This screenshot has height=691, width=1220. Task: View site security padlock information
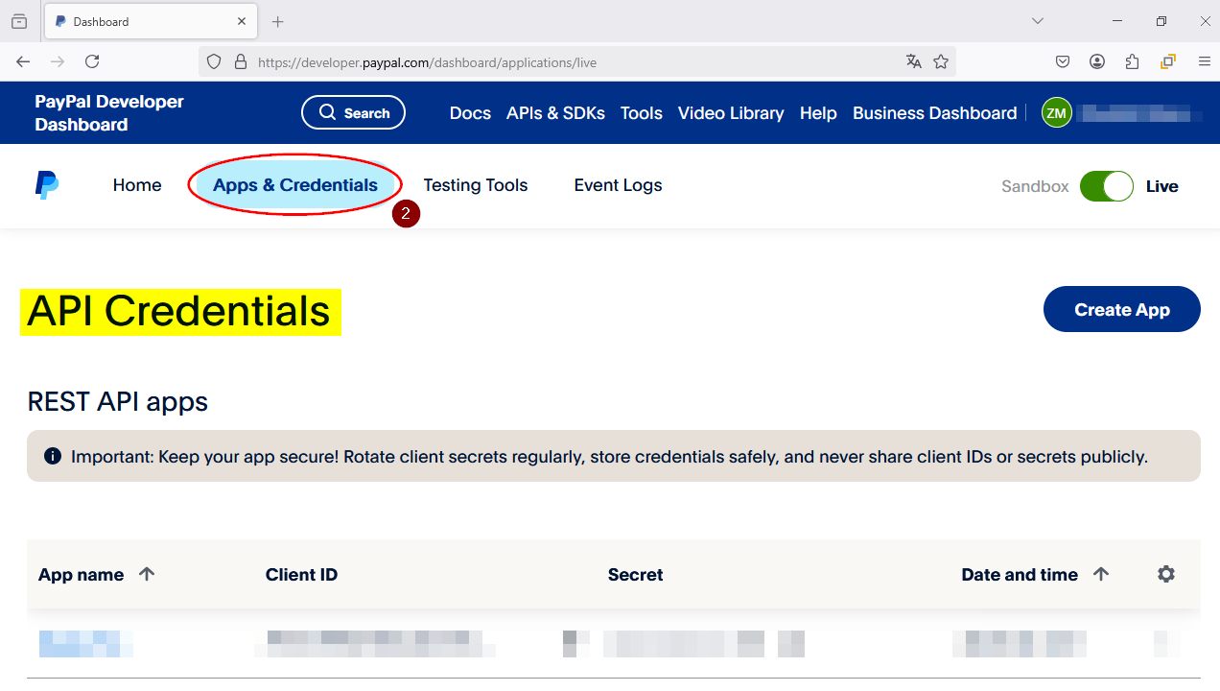[240, 62]
